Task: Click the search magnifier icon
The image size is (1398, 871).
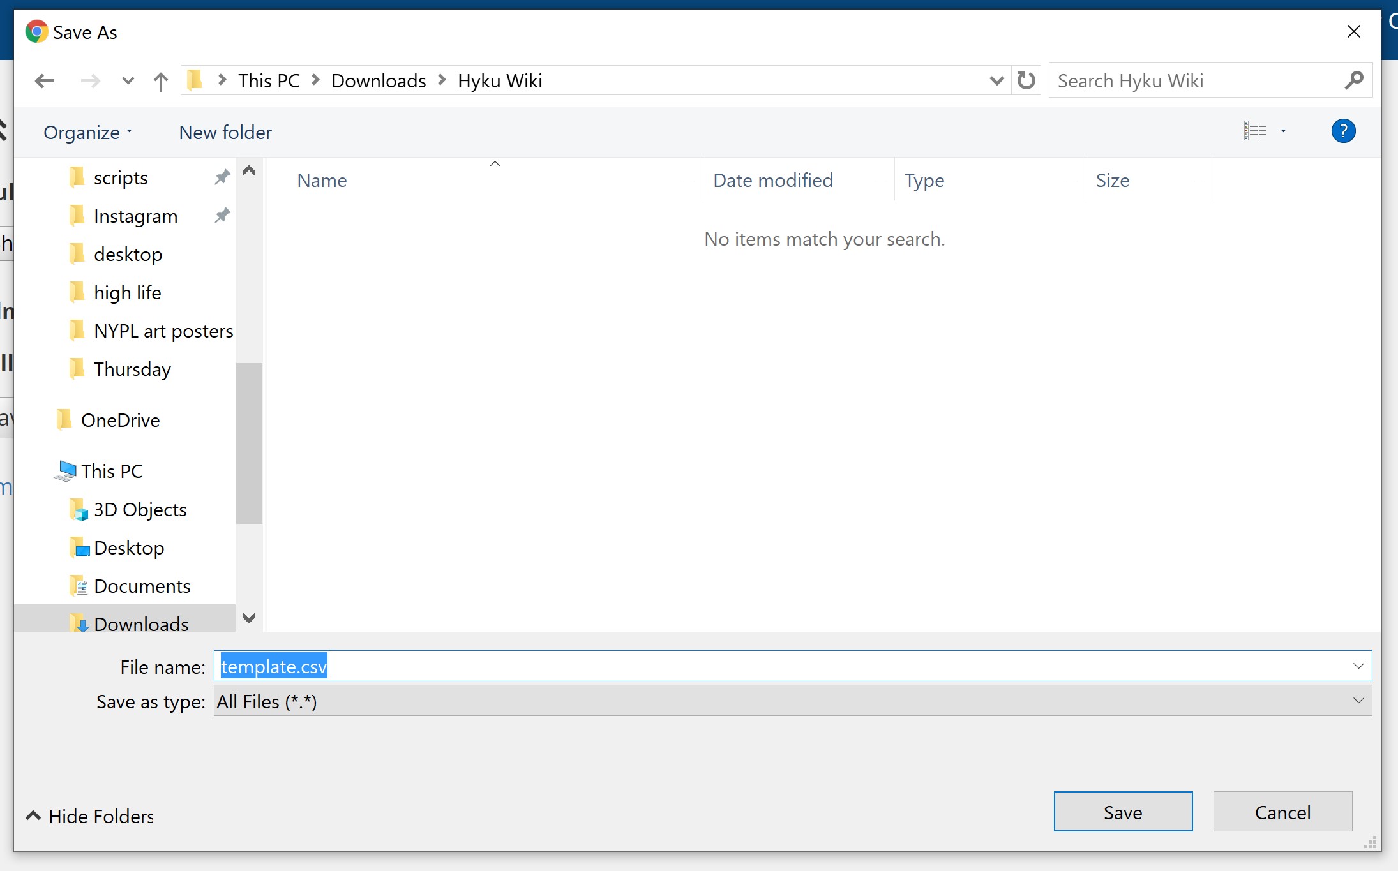Action: point(1353,80)
